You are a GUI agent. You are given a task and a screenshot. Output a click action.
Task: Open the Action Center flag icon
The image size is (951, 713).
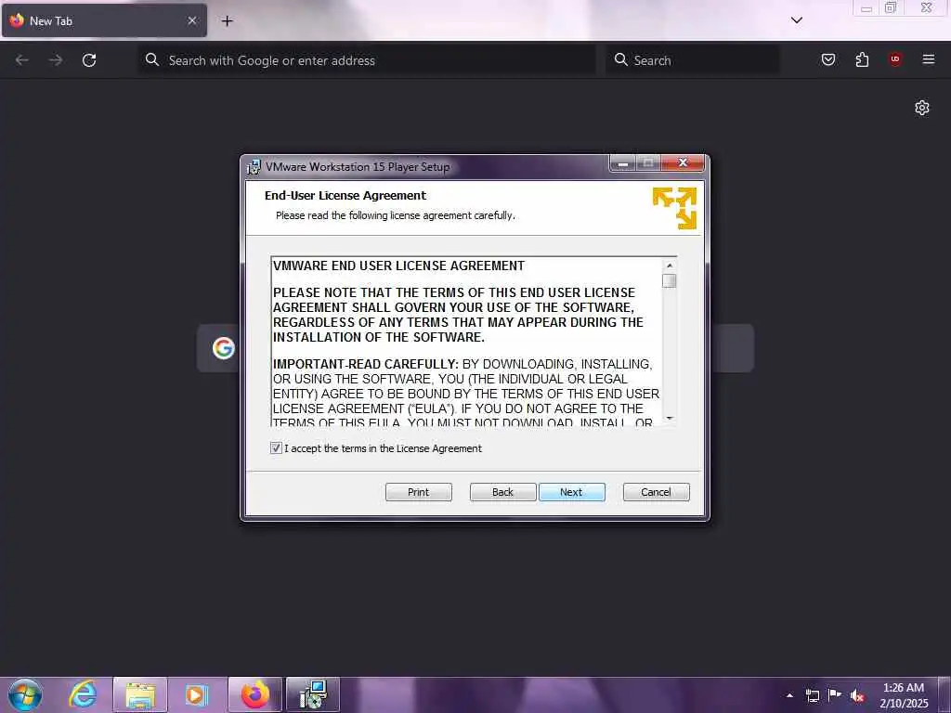coord(835,694)
